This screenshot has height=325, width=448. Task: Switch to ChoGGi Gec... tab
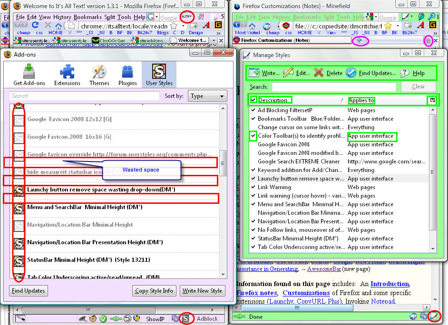[x=110, y=40]
